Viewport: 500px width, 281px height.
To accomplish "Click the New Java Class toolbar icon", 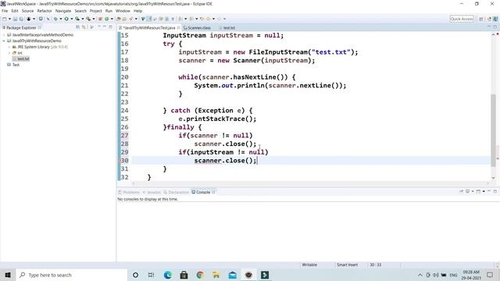I will tap(107, 19).
